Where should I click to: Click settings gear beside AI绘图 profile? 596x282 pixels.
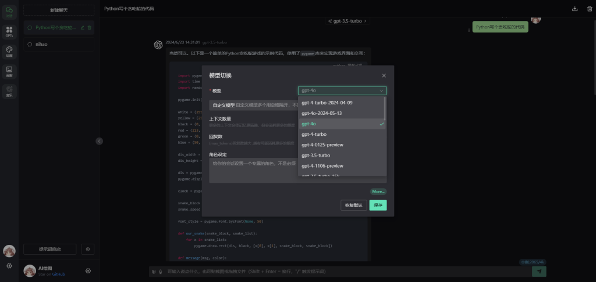[88, 270]
